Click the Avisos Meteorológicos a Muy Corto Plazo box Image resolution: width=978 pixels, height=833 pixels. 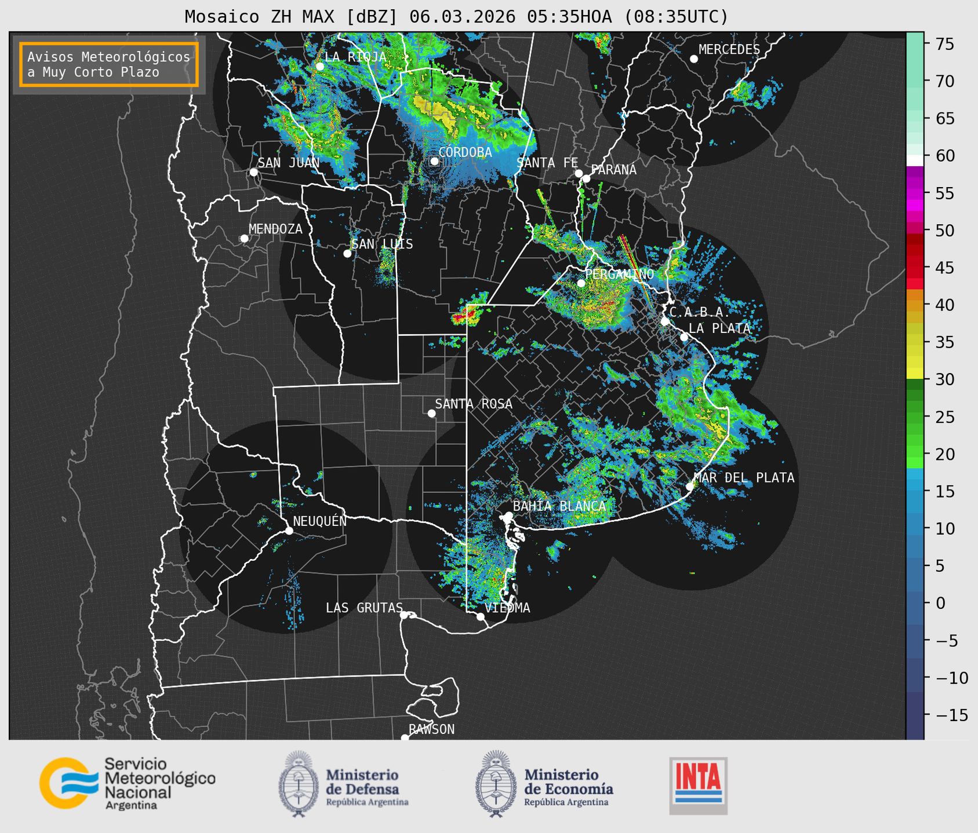[109, 64]
